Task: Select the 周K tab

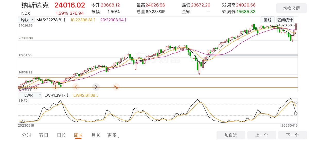Action: click(78, 135)
